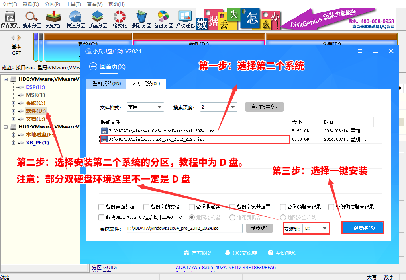Select 适配老机器 radio button
Screen dimensions: 406x280
[x=192, y=218]
